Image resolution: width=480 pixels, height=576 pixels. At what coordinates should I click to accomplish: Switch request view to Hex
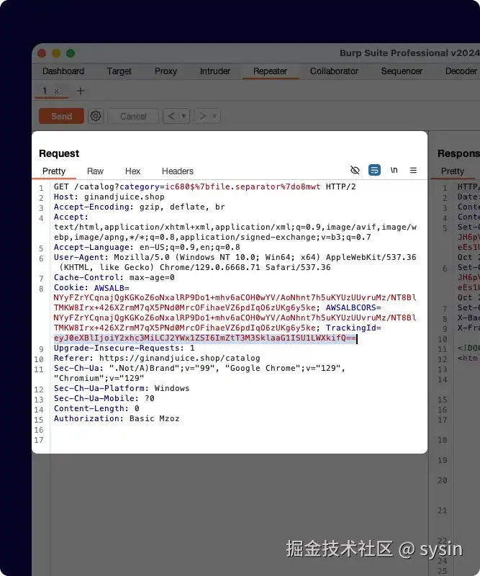tap(132, 171)
